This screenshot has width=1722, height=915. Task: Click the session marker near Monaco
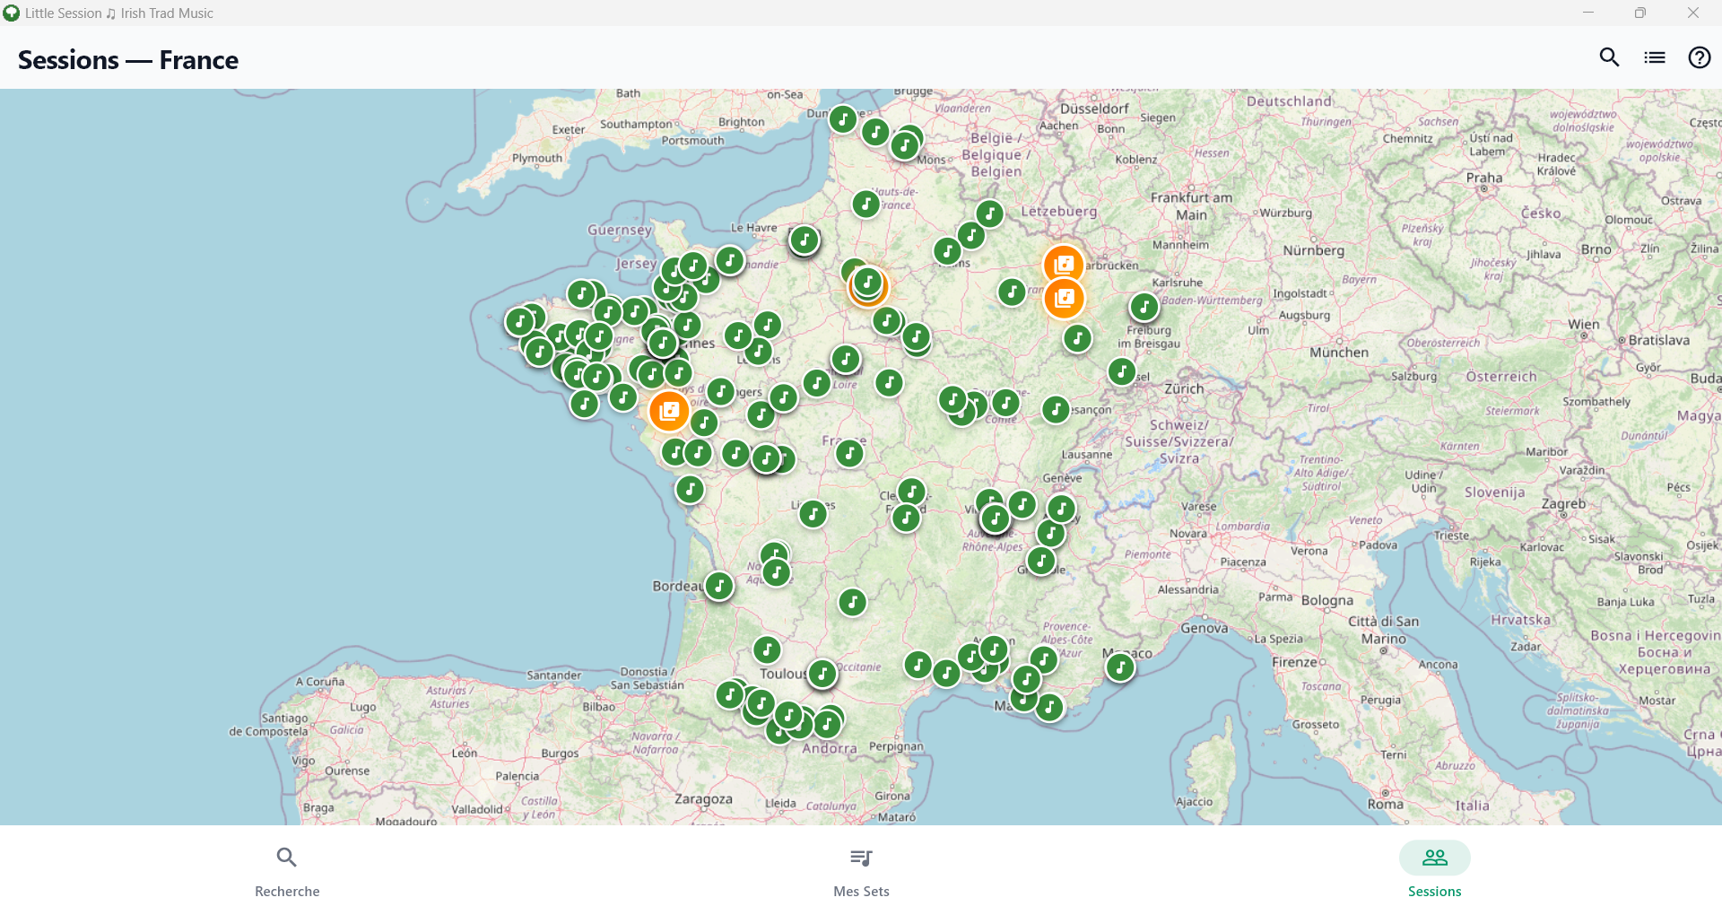1119,667
